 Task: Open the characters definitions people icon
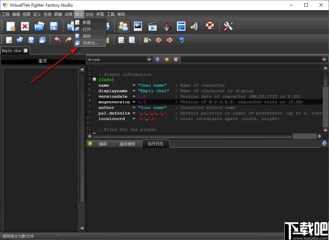coord(123,27)
